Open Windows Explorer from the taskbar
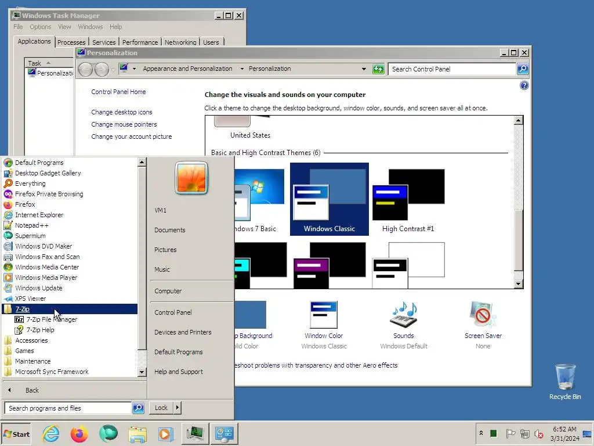 (x=137, y=433)
